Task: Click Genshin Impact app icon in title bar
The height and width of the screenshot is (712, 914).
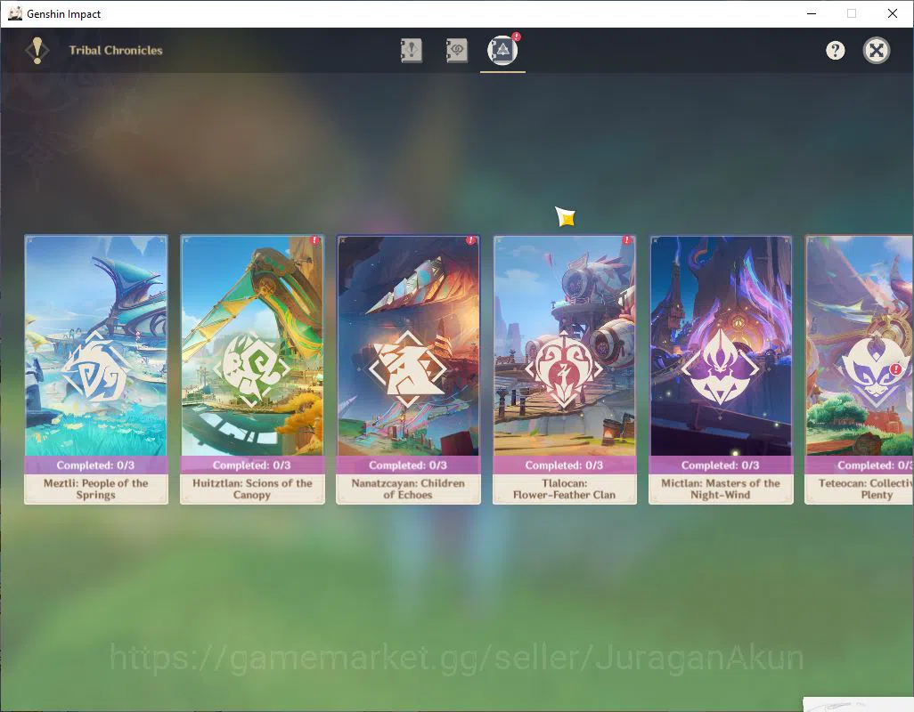Action: [x=15, y=13]
